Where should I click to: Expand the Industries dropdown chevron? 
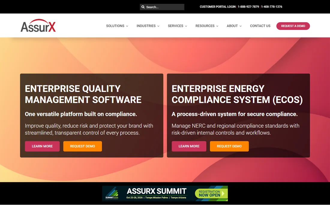coord(158,26)
